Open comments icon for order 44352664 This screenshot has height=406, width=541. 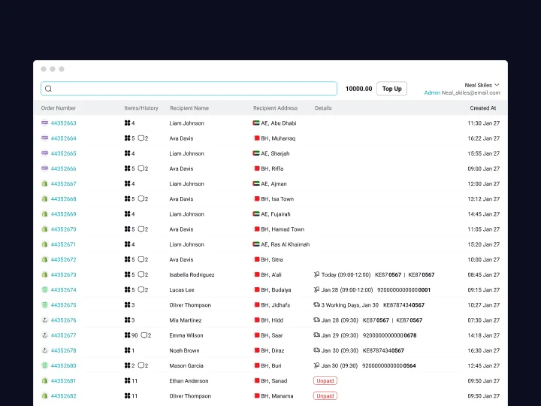(x=141, y=138)
